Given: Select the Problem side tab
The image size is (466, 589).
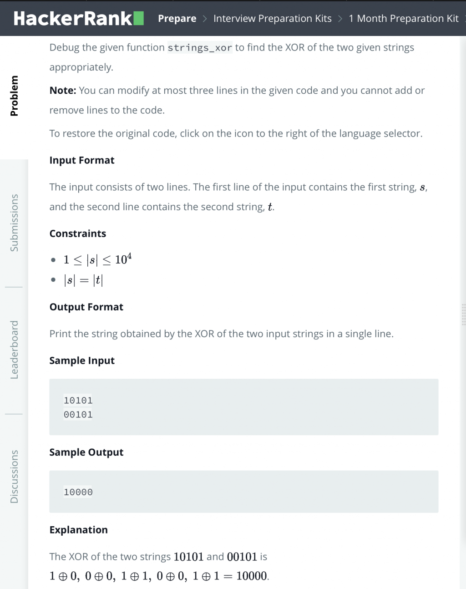Looking at the screenshot, I should pos(14,96).
